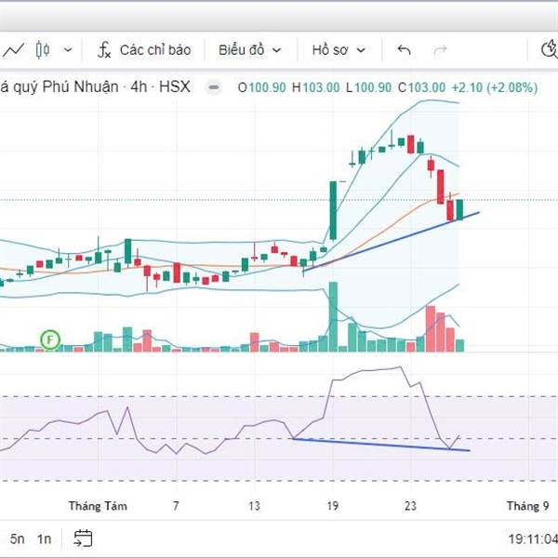Select the 1n time range
558x558 pixels.
click(x=44, y=538)
